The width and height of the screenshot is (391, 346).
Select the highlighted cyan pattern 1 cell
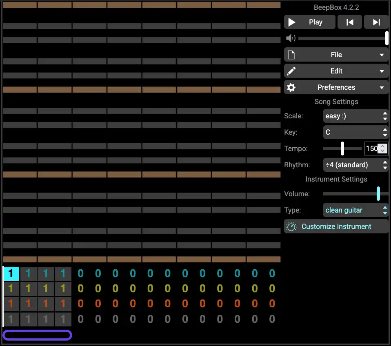pyautogui.click(x=11, y=273)
